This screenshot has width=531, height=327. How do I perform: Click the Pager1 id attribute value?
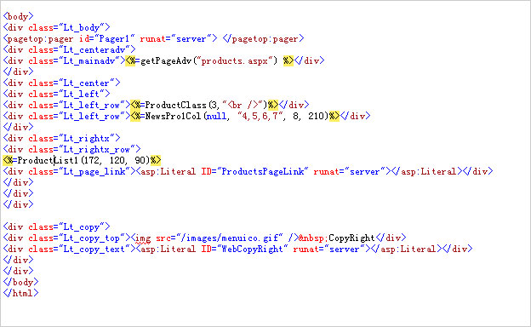[114, 38]
